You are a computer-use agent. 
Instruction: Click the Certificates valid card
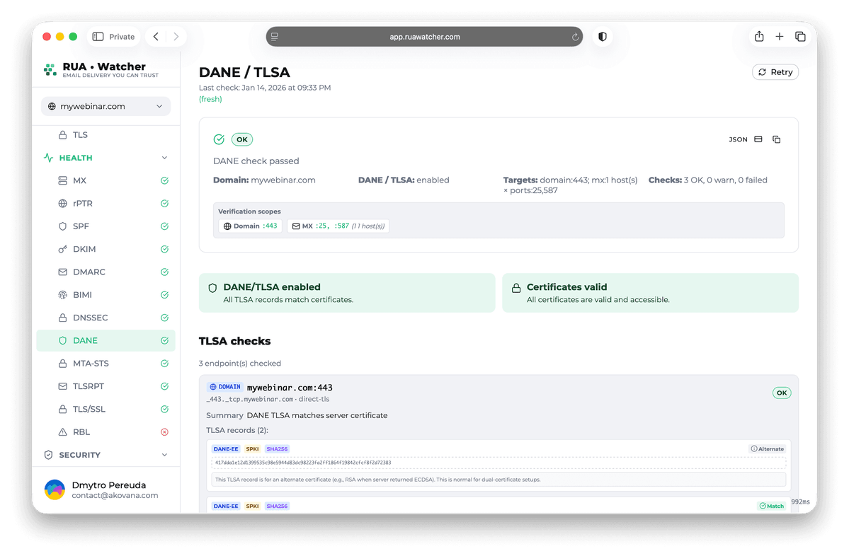(650, 293)
